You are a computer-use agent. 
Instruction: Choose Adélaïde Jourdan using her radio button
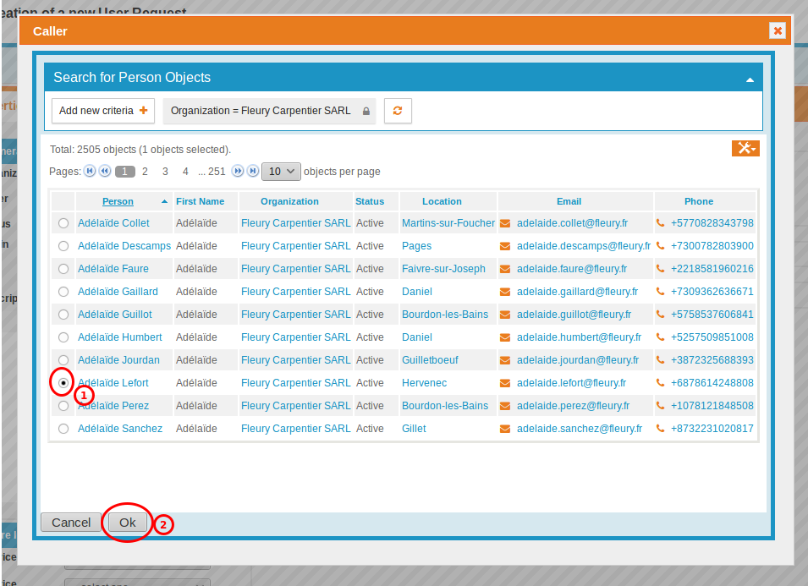pyautogui.click(x=63, y=359)
